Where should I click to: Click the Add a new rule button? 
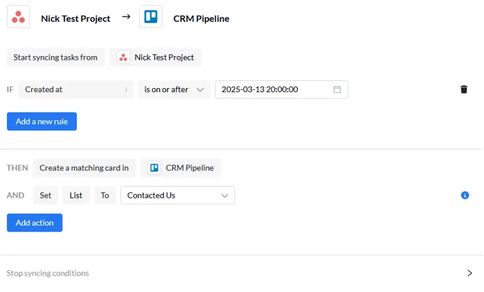point(42,121)
